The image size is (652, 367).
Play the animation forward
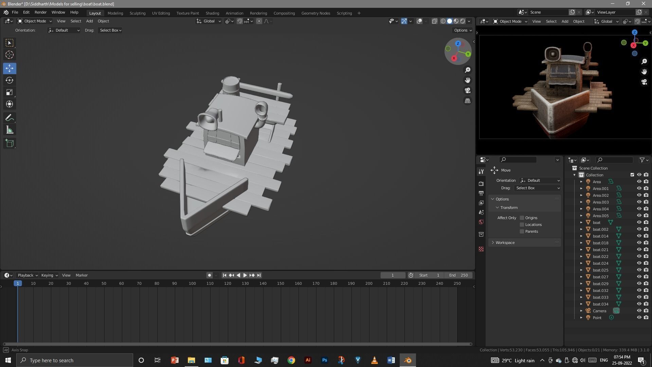[245, 275]
